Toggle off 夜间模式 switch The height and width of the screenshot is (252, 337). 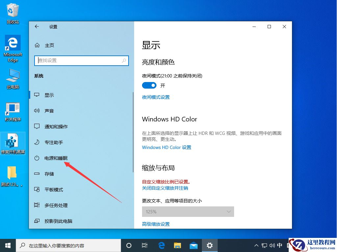click(149, 85)
